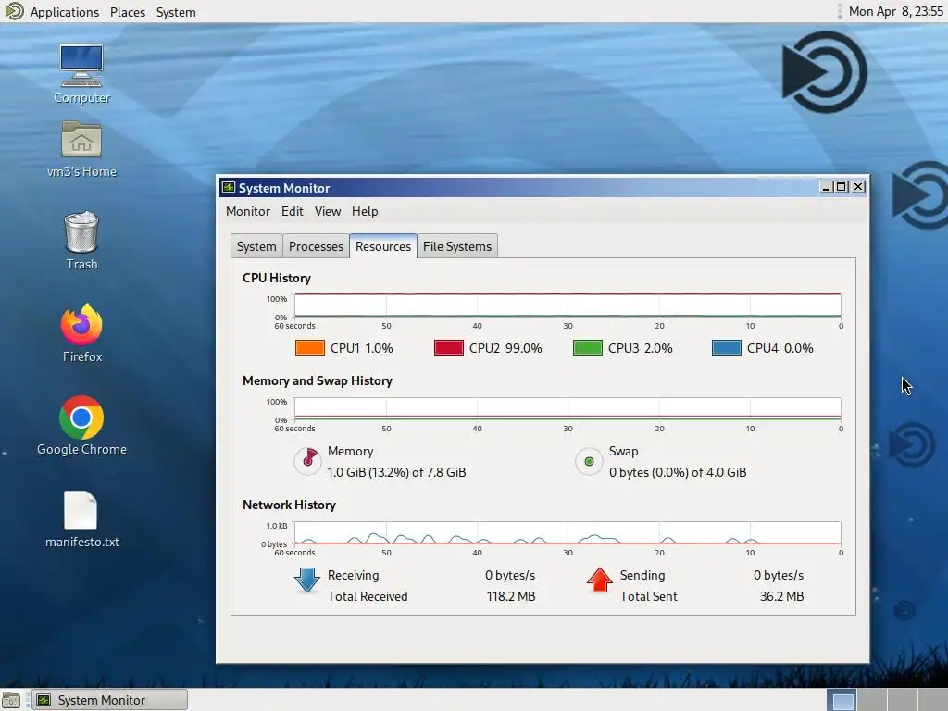Image resolution: width=948 pixels, height=711 pixels.
Task: Click the blue Receiving down arrow icon
Action: (307, 580)
